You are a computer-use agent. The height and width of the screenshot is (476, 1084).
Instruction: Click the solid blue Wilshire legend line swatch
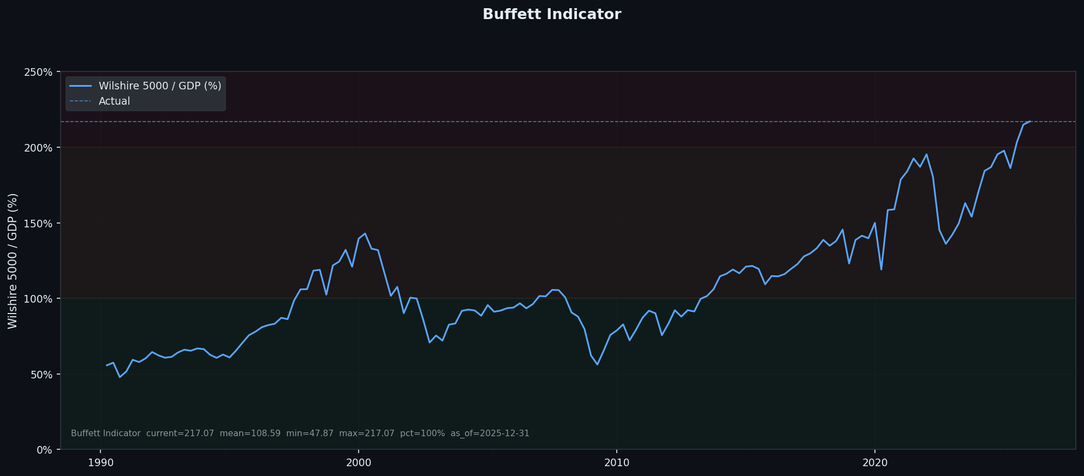(x=80, y=86)
